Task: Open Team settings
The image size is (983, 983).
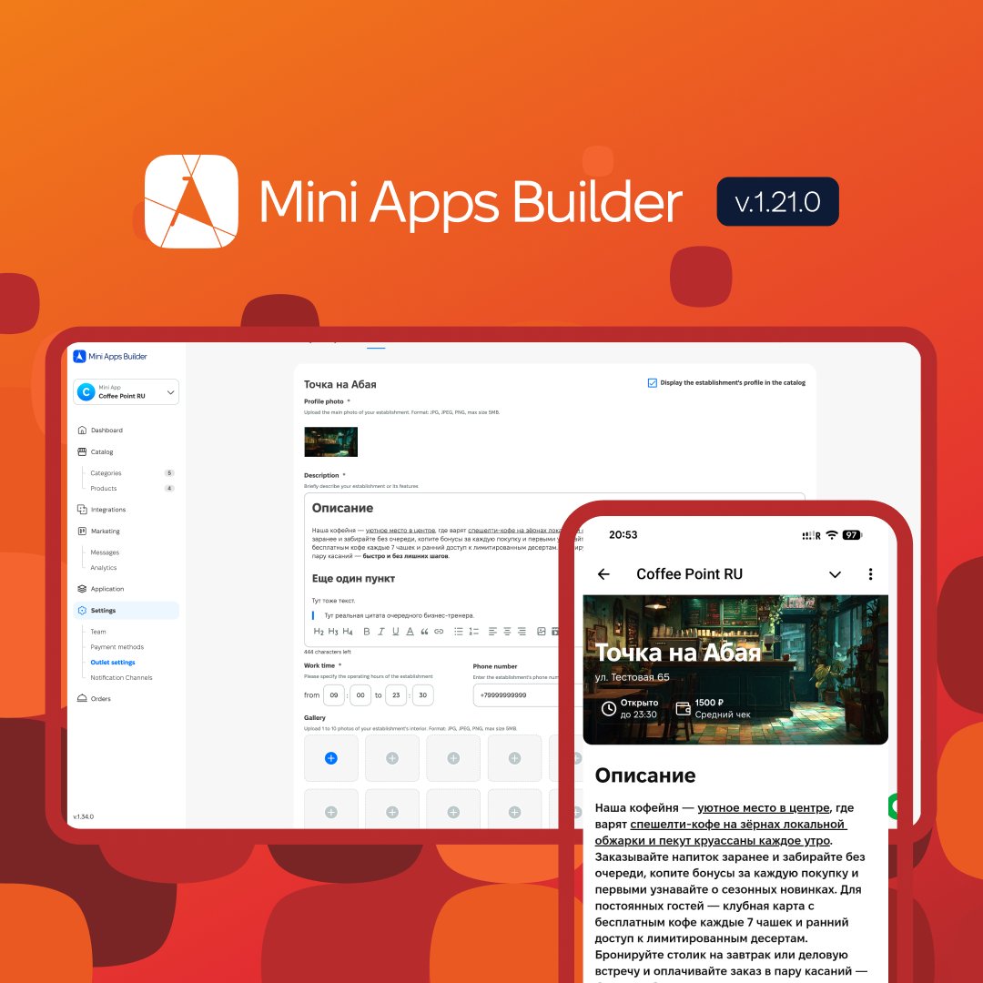Action: coord(97,632)
